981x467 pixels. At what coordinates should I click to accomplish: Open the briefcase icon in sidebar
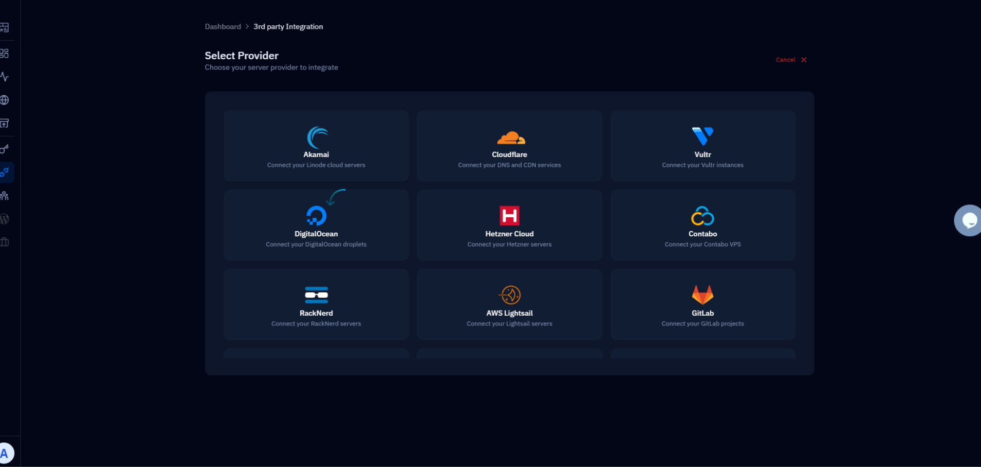(x=5, y=242)
